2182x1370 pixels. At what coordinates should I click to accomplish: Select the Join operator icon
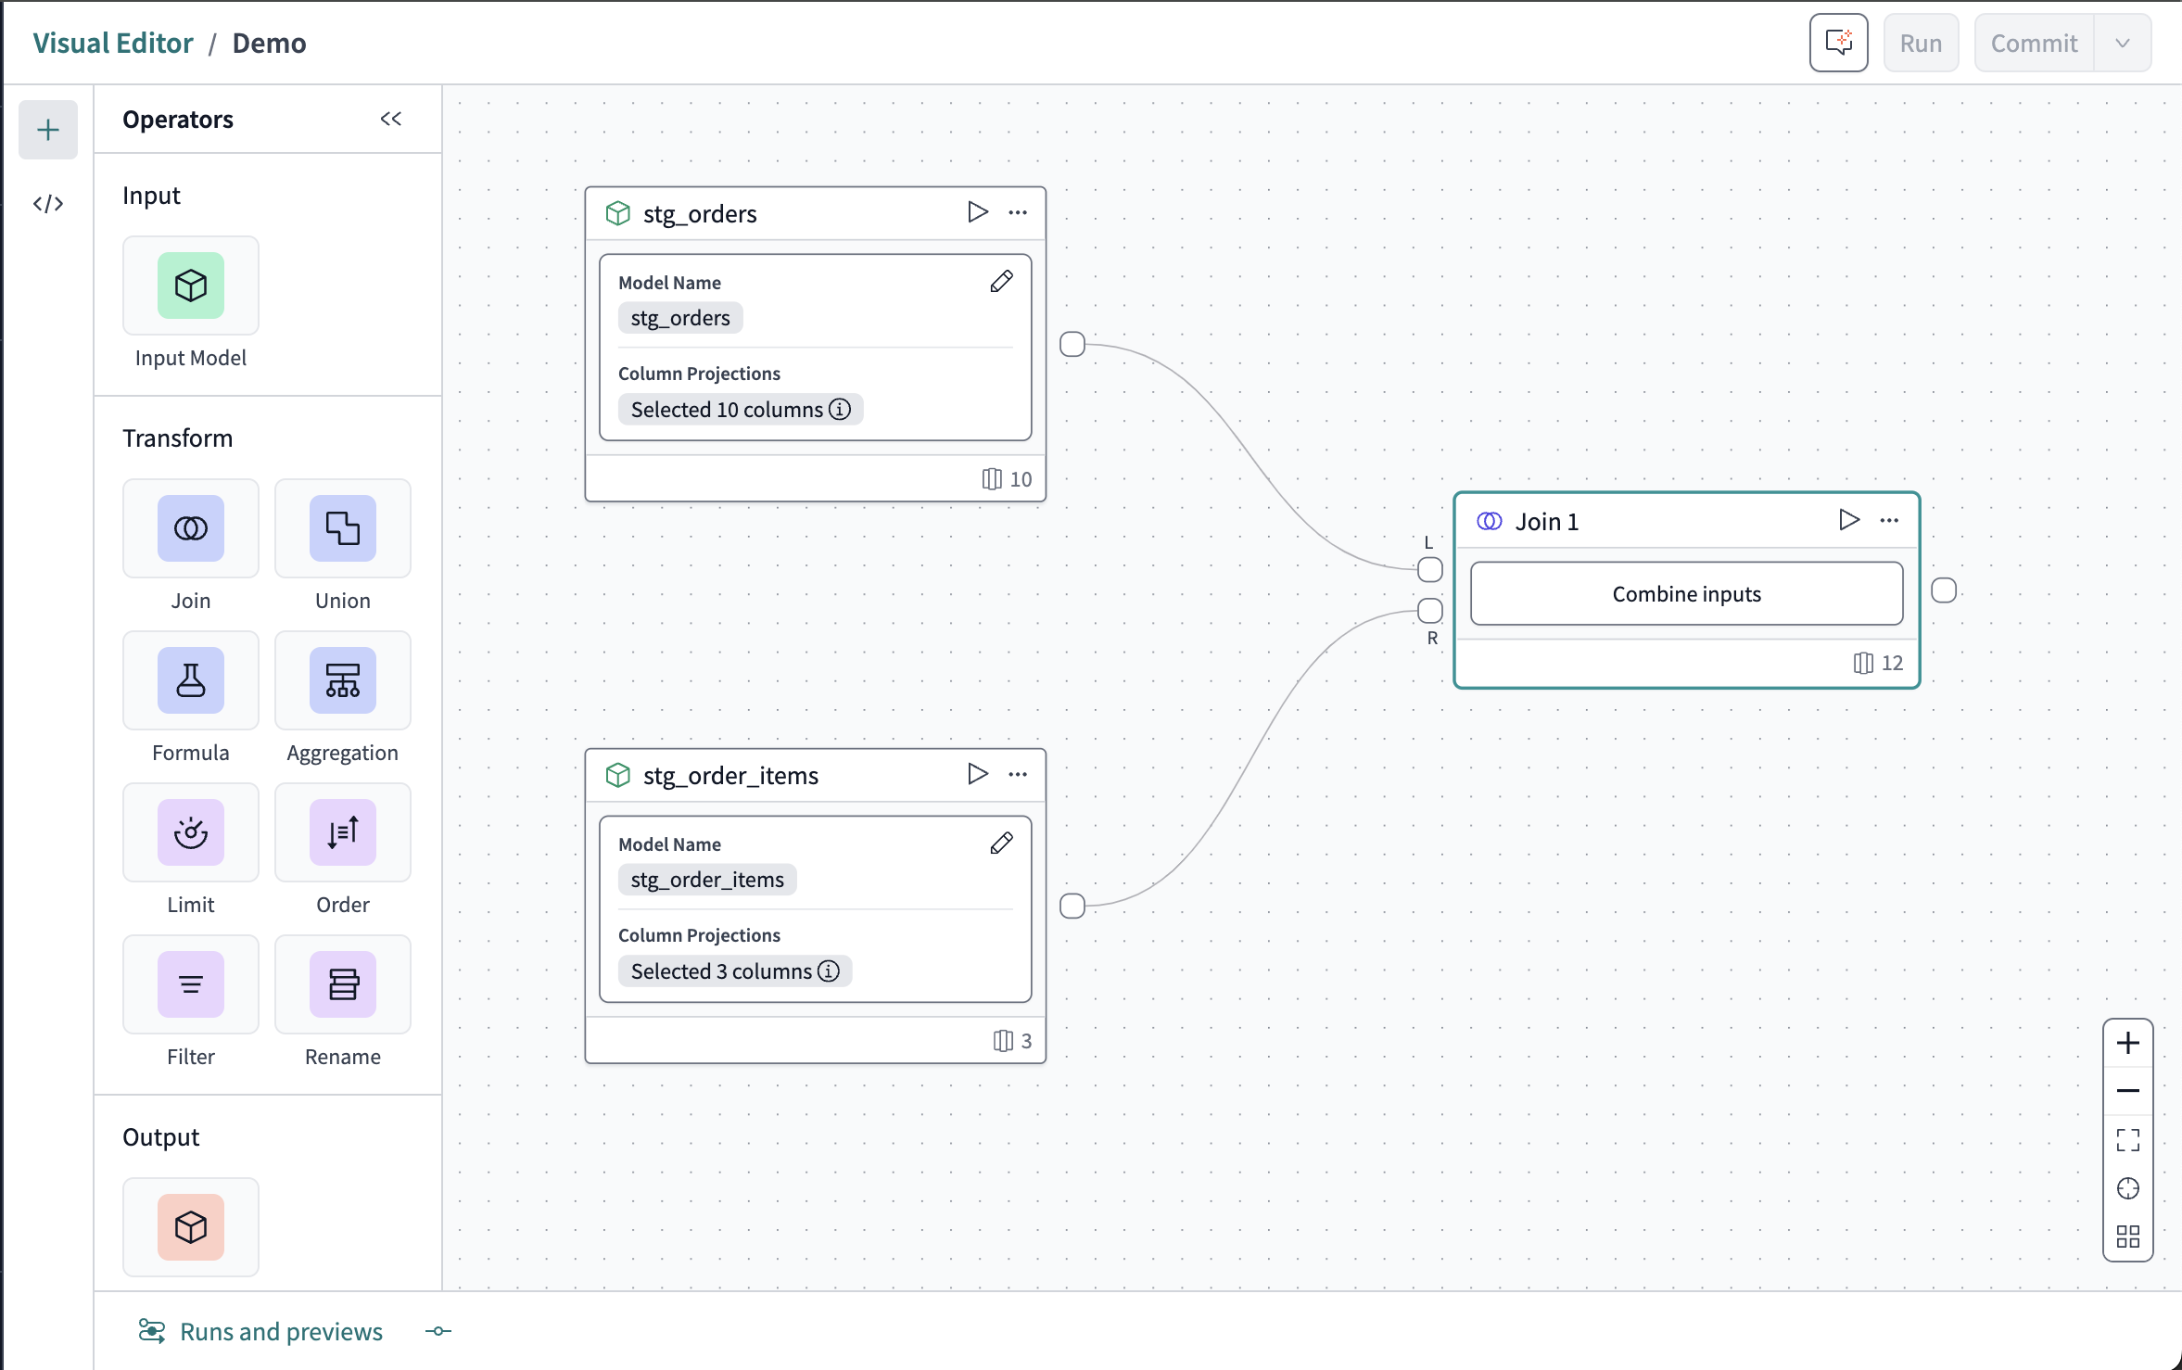(x=190, y=528)
